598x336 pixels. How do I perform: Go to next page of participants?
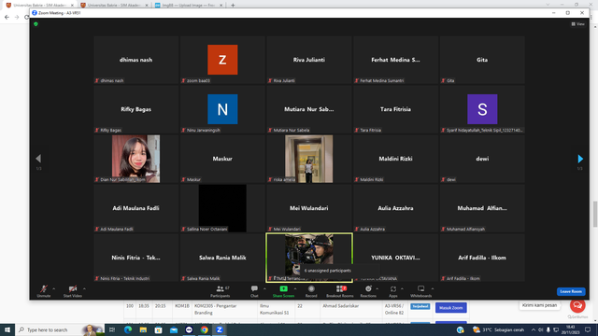(580, 159)
